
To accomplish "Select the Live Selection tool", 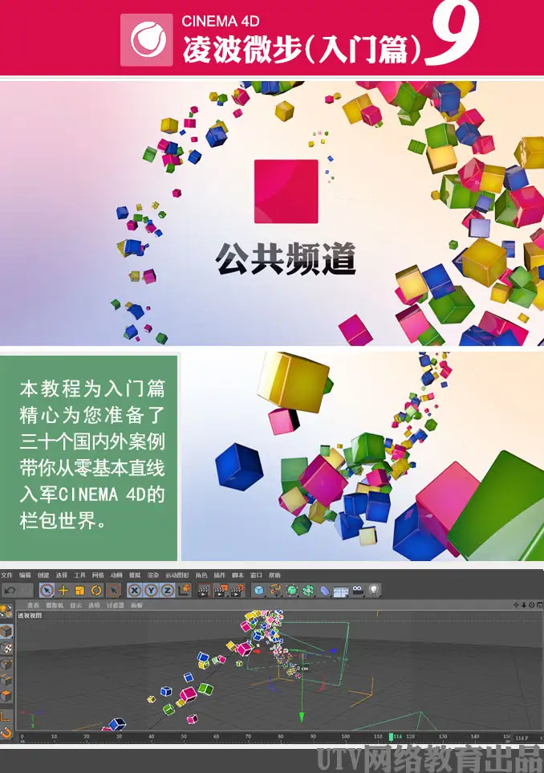I will tap(47, 590).
